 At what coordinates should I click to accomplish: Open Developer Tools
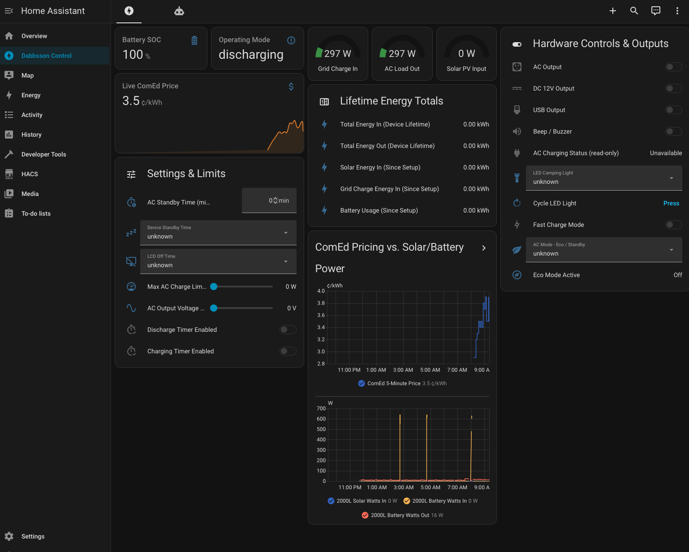click(x=55, y=154)
